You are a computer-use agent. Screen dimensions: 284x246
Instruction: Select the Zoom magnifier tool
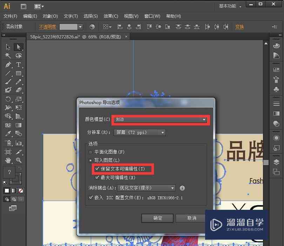point(19,160)
